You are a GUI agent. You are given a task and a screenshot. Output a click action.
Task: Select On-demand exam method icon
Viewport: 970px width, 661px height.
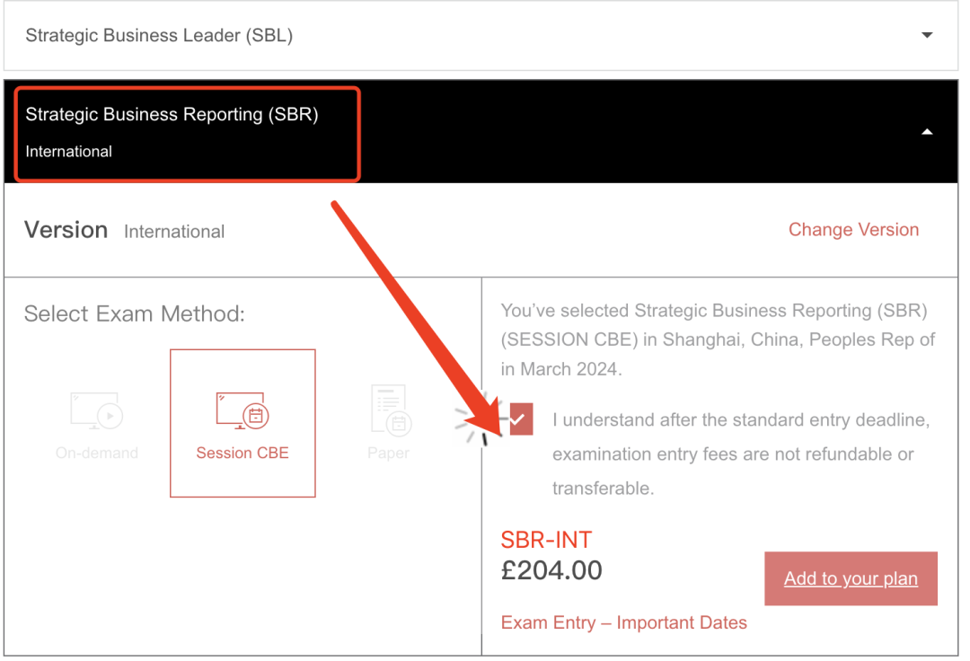pos(96,411)
